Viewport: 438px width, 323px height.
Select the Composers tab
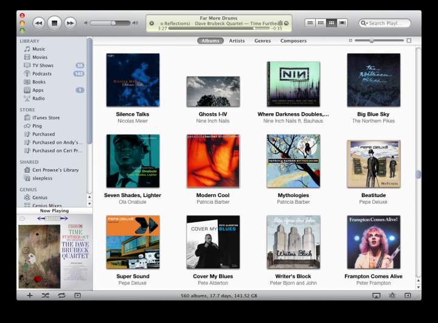[294, 41]
